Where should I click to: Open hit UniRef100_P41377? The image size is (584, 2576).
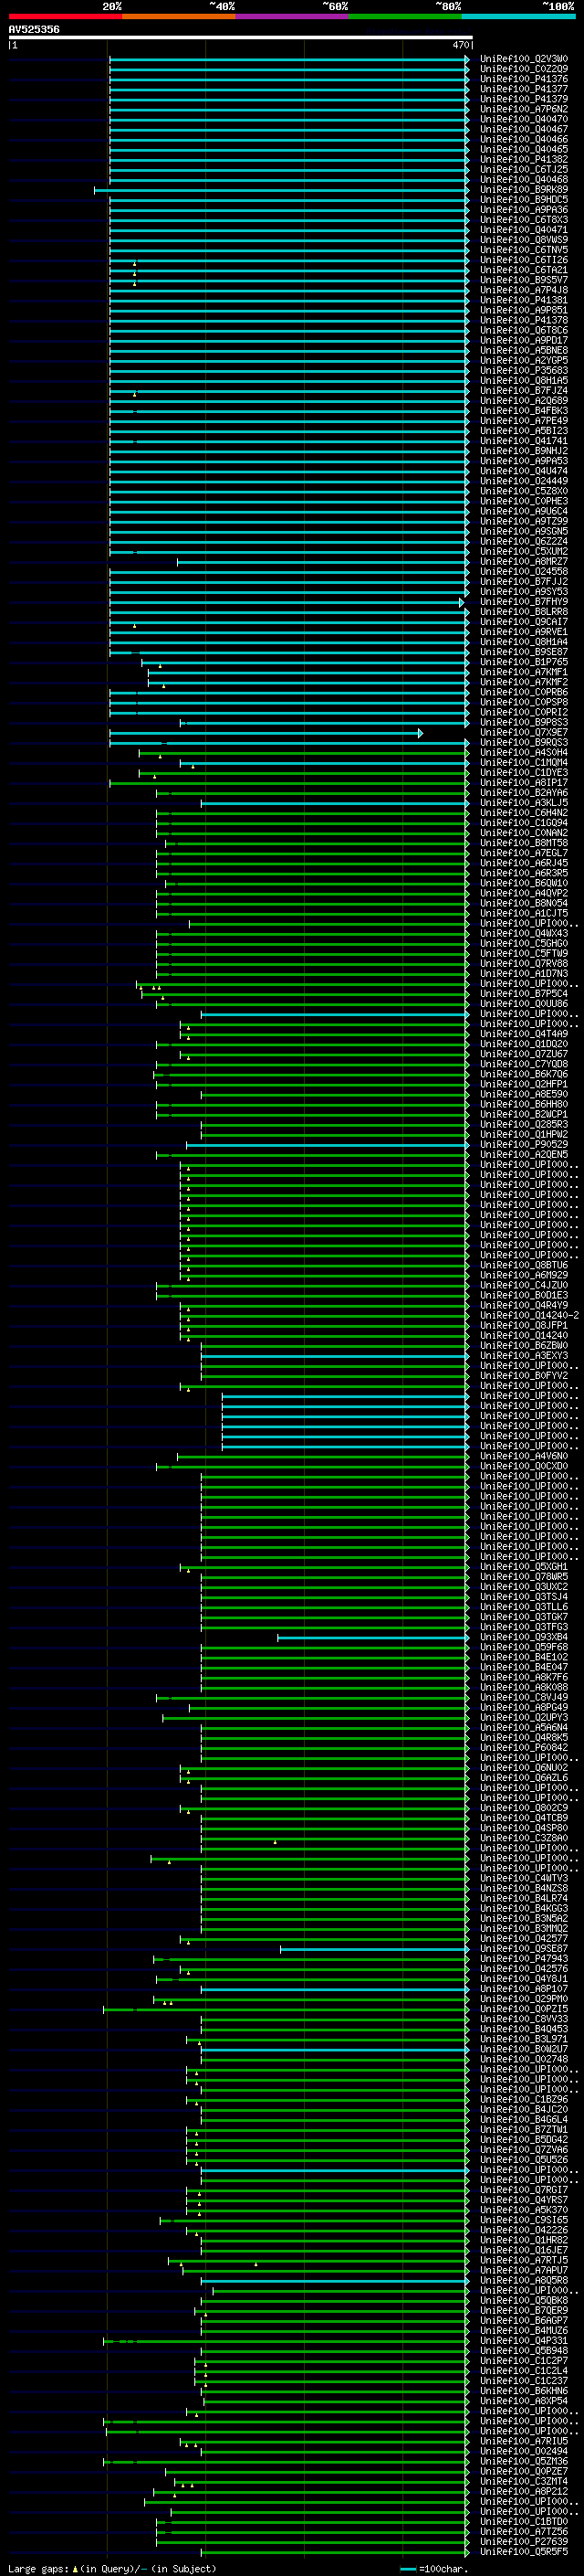tap(524, 89)
